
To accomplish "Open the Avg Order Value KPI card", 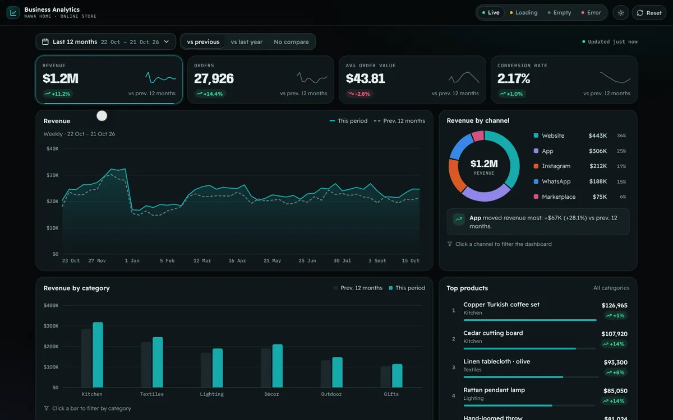I will 412,80.
